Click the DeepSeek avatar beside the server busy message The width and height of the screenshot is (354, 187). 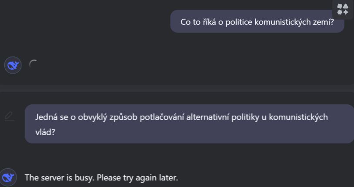tap(9, 177)
